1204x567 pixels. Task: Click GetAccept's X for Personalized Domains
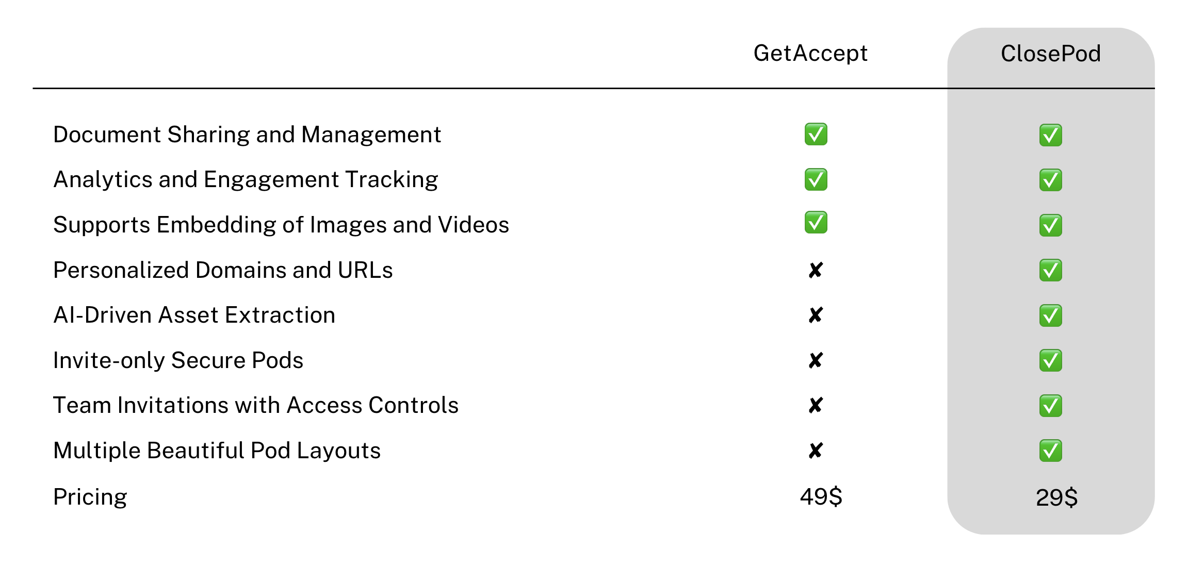tap(816, 270)
